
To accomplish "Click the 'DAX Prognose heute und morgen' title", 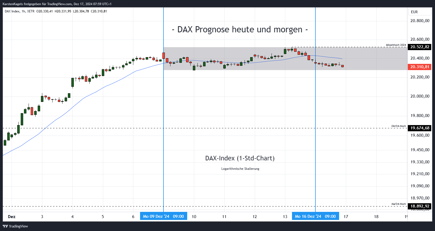I will pyautogui.click(x=240, y=29).
